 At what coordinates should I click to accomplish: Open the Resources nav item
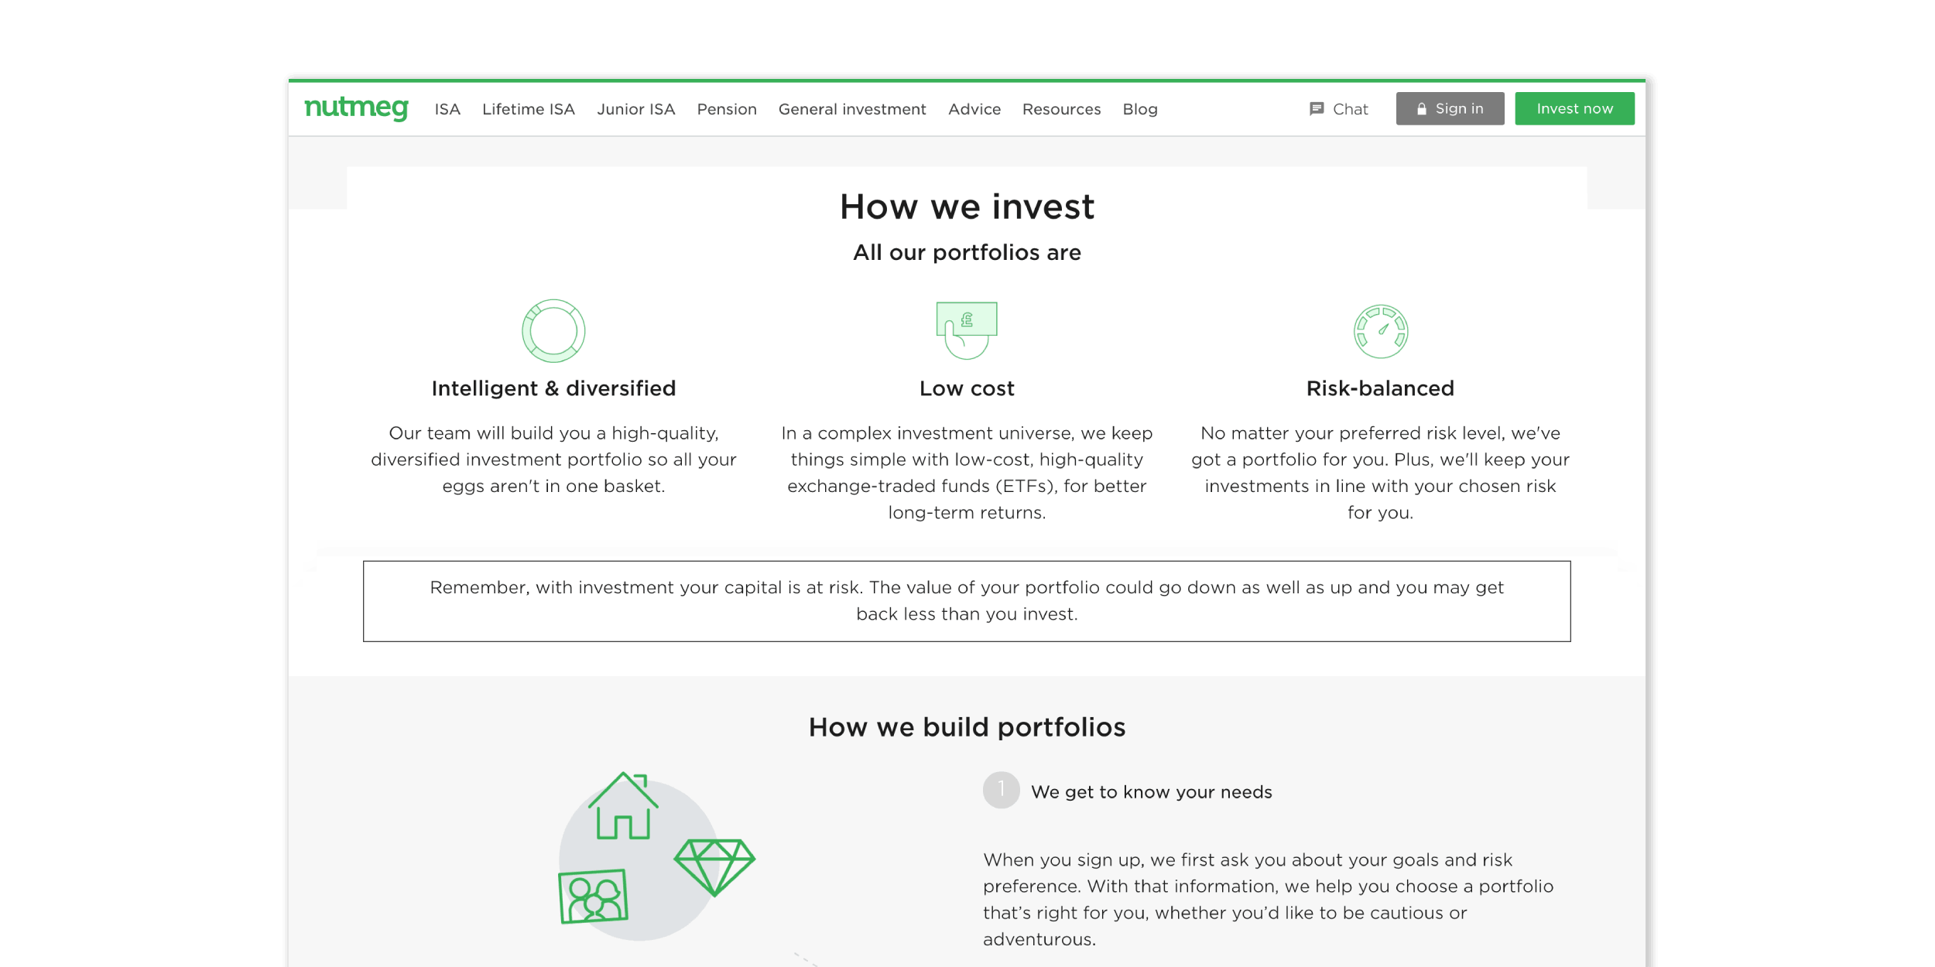pos(1061,109)
